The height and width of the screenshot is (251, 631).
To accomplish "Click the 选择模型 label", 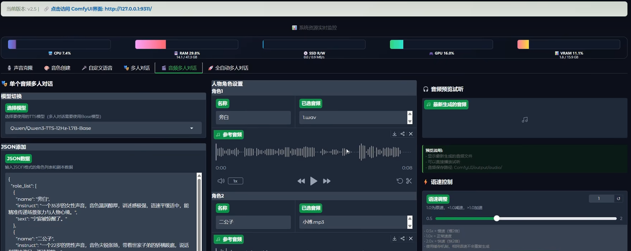I will tap(17, 108).
